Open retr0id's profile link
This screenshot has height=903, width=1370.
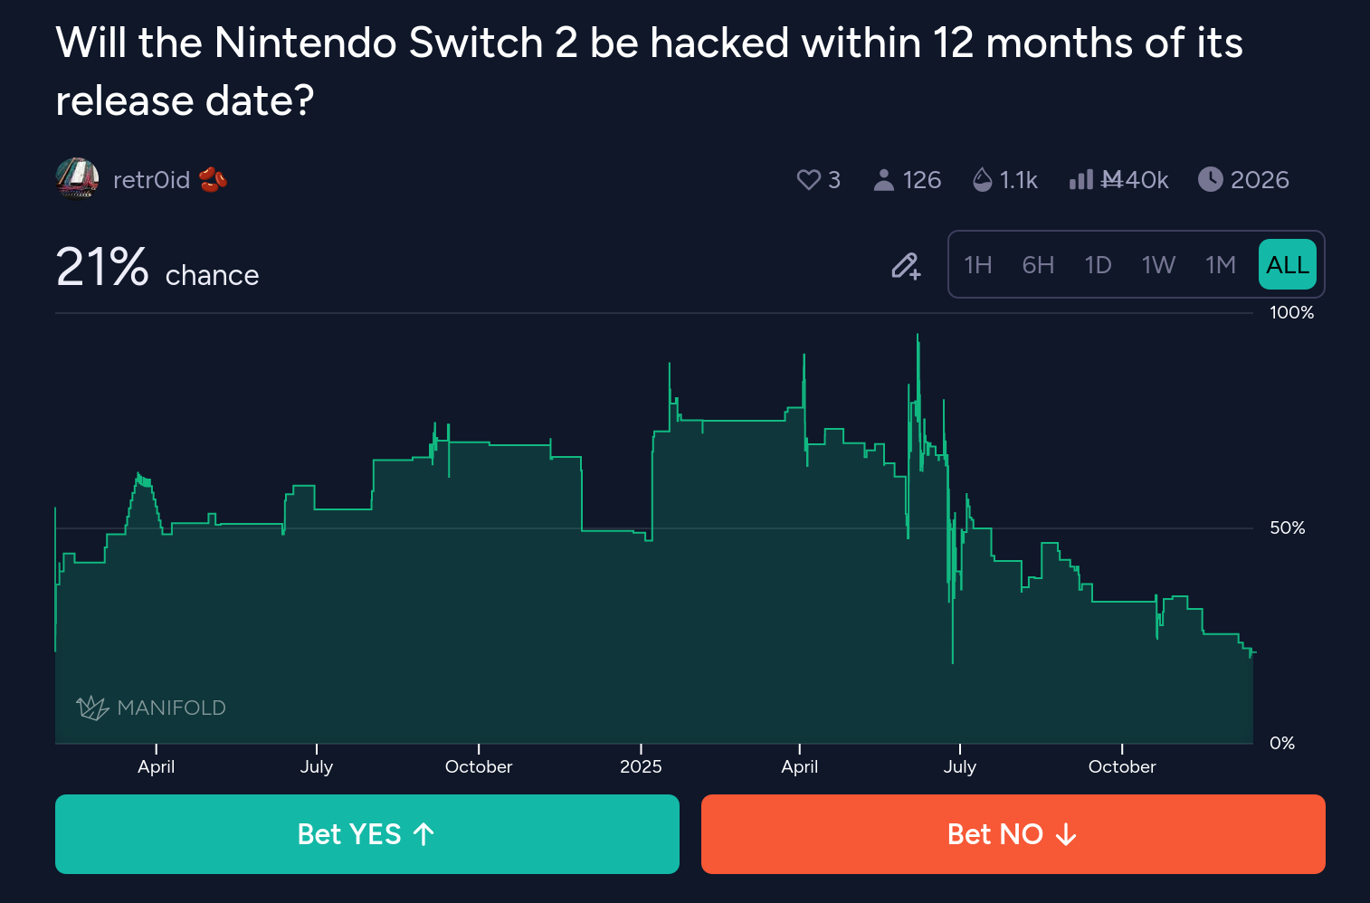pos(151,180)
